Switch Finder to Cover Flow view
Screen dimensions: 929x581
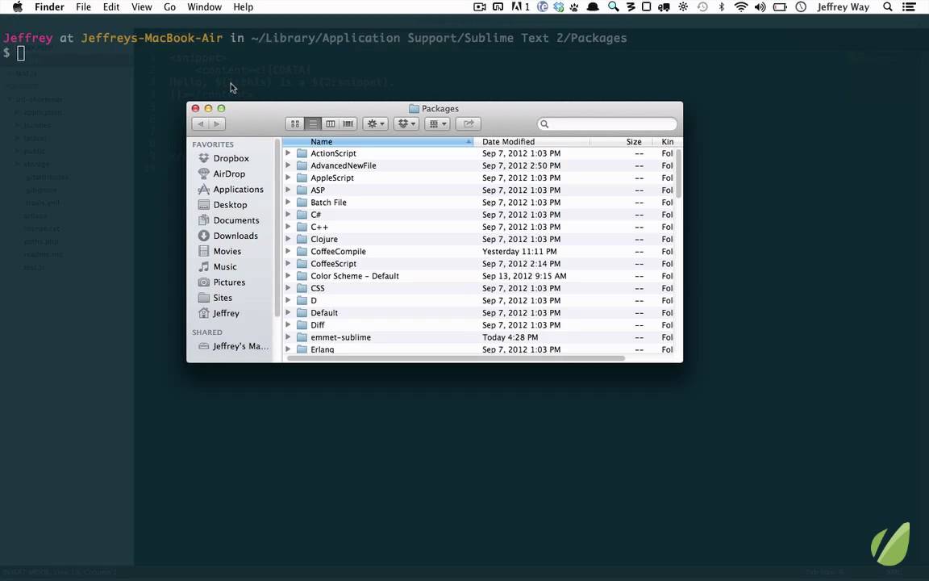click(x=348, y=124)
